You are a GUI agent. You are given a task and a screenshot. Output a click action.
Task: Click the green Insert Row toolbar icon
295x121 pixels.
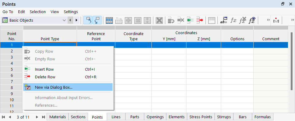(x=190, y=20)
